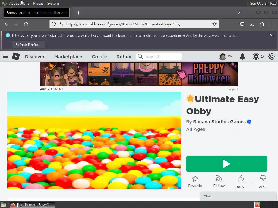Click the search magnifier icon

tap(140, 56)
